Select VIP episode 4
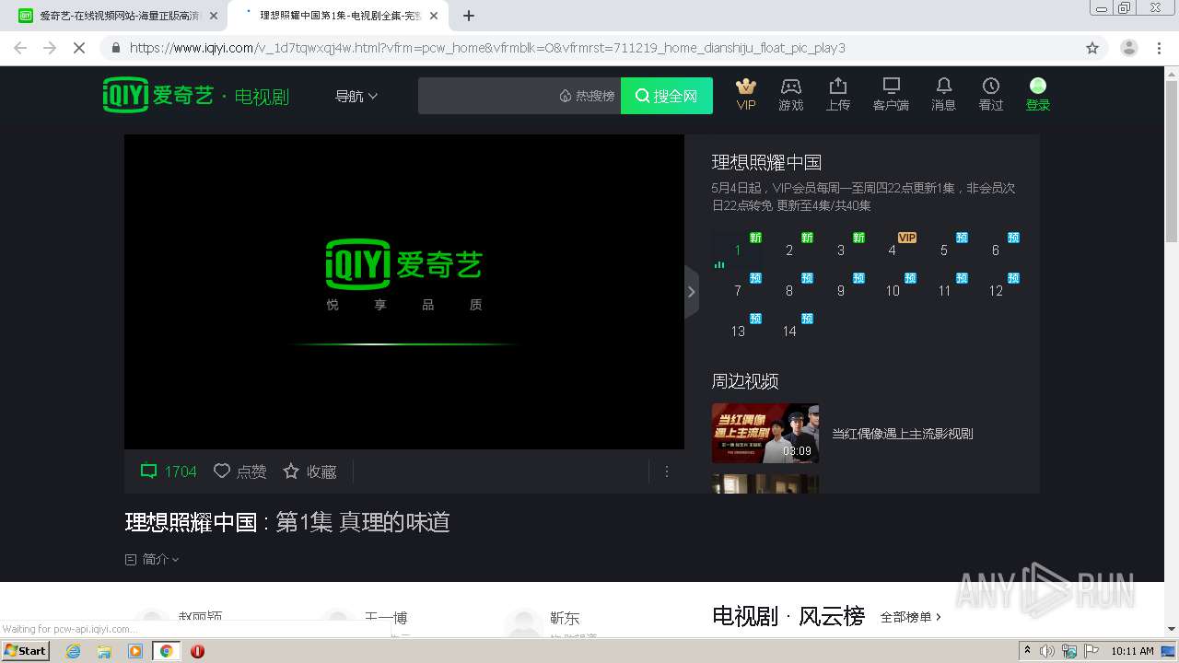 pos(893,249)
